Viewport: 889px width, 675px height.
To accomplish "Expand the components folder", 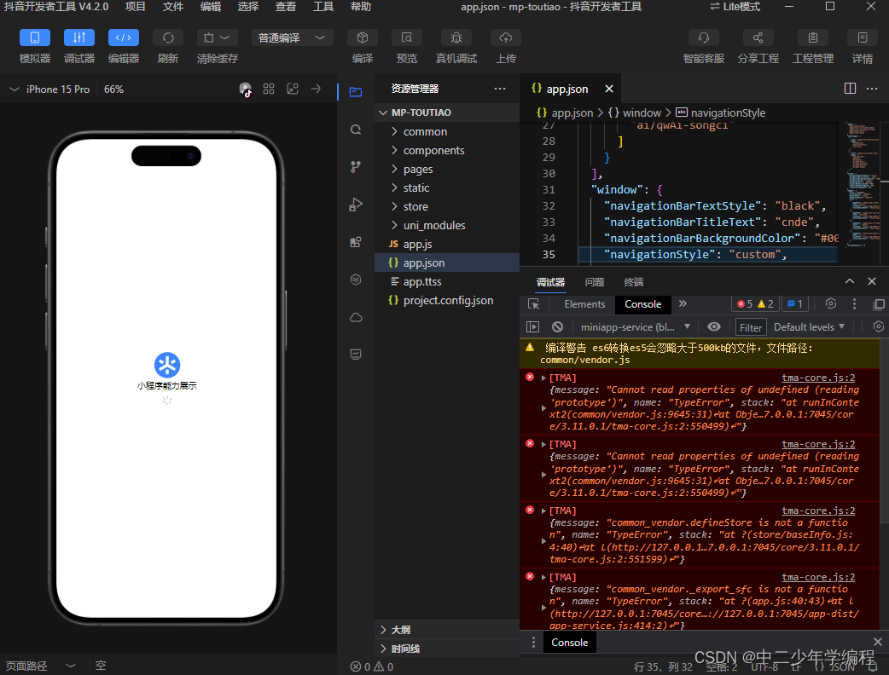I will point(433,150).
